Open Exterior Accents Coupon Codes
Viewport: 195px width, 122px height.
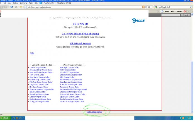[x=42, y=89]
